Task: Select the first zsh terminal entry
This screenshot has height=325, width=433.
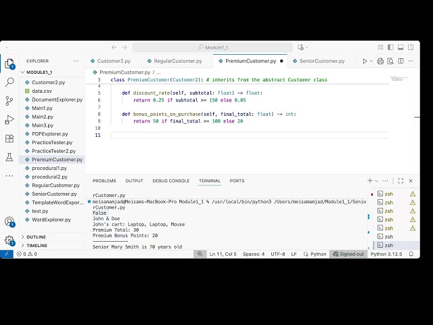Action: tap(396, 194)
